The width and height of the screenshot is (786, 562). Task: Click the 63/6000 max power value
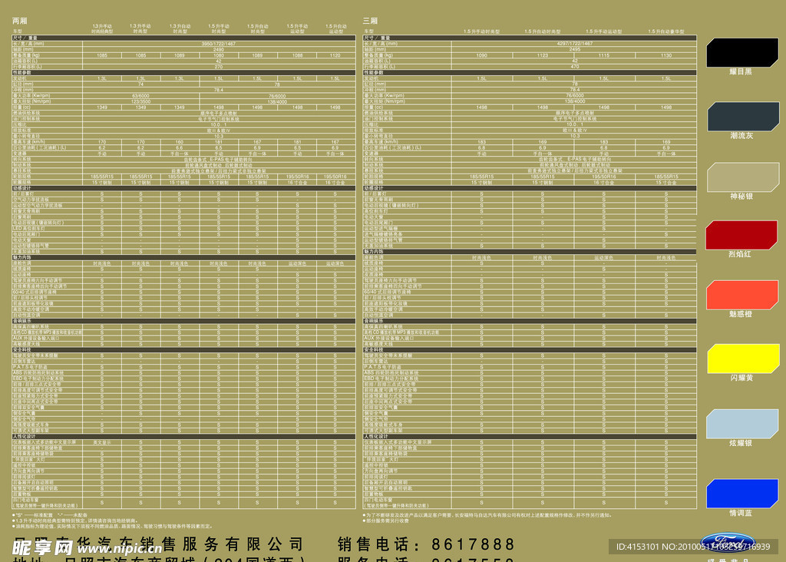click(x=141, y=96)
